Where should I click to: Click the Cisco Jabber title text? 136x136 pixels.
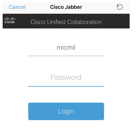(x=66, y=7)
